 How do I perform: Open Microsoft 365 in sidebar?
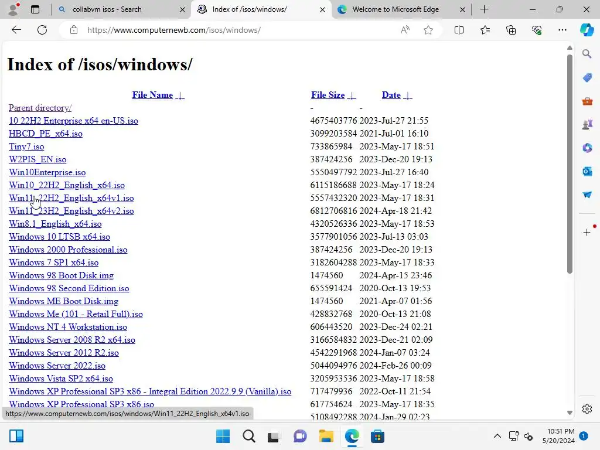click(x=587, y=148)
